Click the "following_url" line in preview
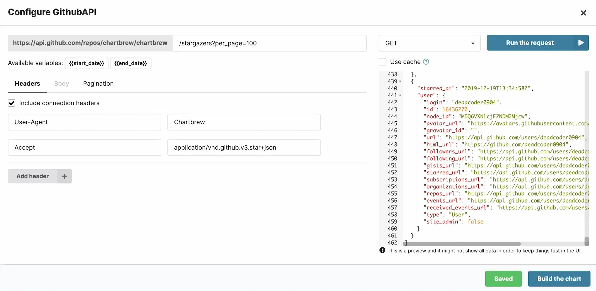Screen dimensions: 596x291 506,159
